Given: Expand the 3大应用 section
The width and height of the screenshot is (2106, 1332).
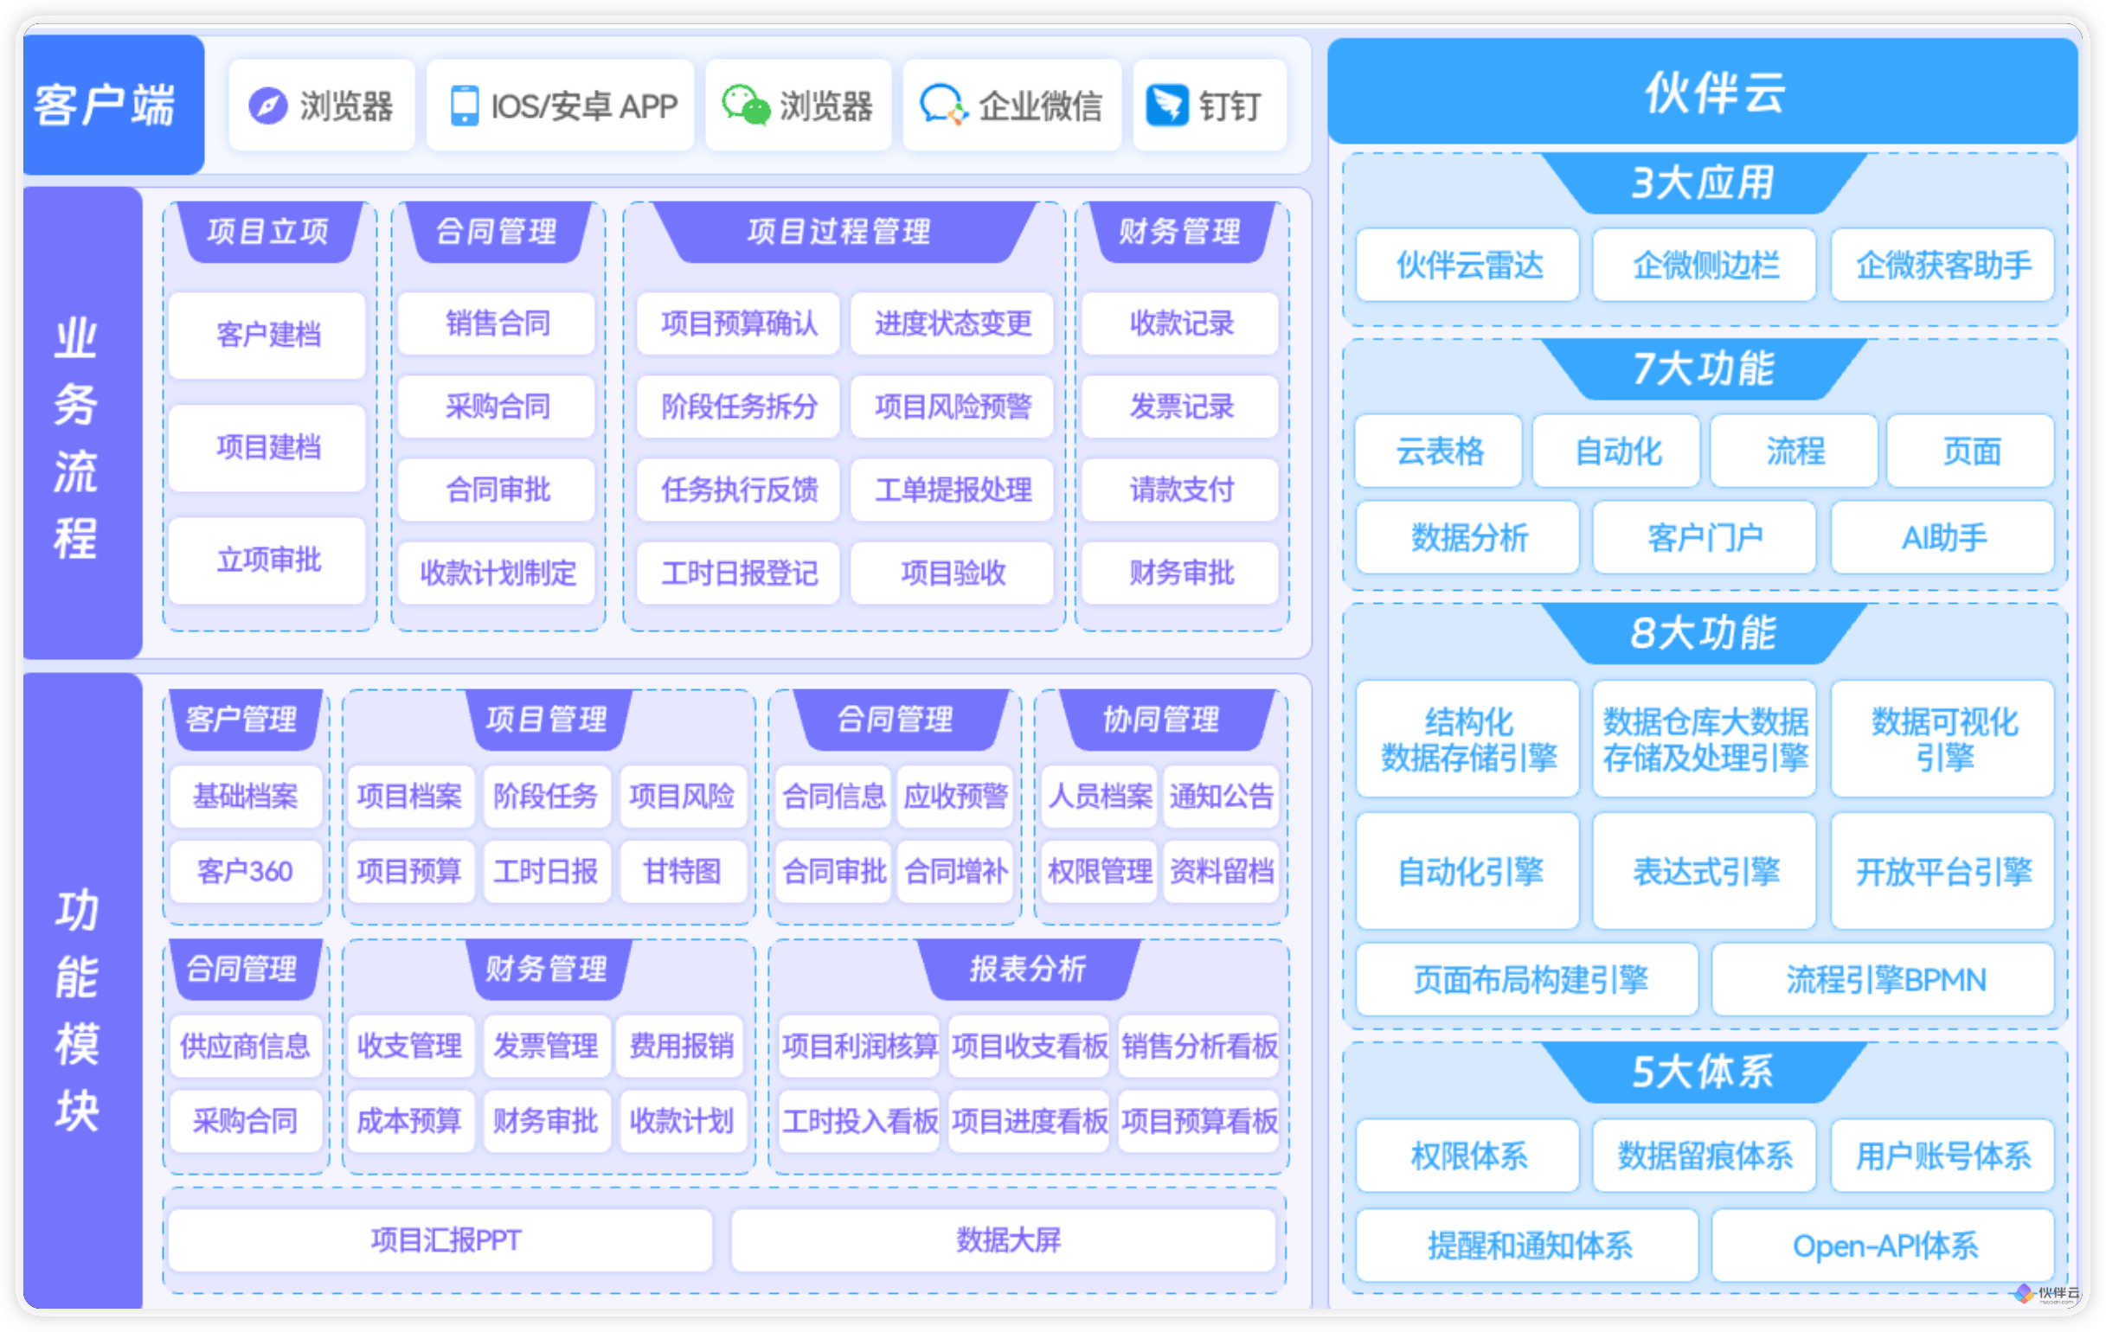Looking at the screenshot, I should pos(1704,183).
